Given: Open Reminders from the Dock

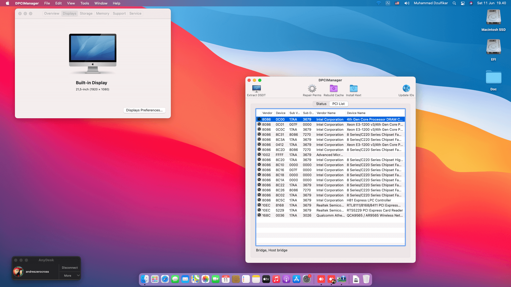Looking at the screenshot, I should (x=246, y=279).
